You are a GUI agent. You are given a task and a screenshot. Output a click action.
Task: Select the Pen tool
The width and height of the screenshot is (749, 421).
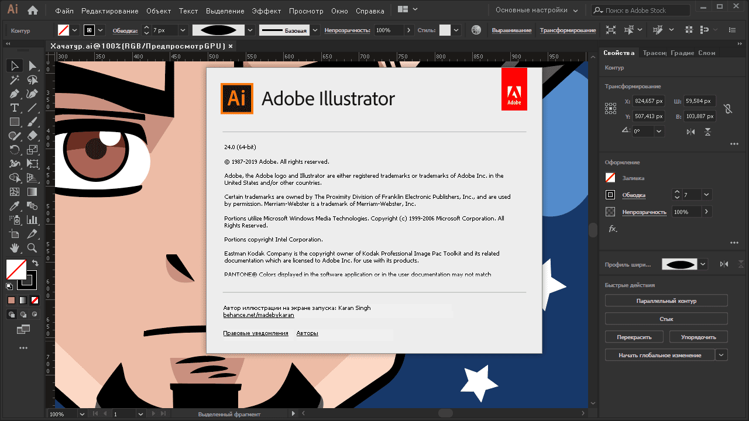(x=15, y=94)
